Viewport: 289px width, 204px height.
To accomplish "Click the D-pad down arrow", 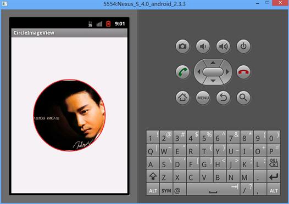I will click(213, 81).
